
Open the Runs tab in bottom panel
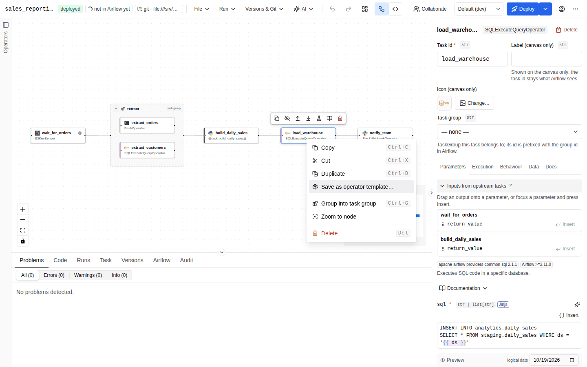tap(84, 260)
